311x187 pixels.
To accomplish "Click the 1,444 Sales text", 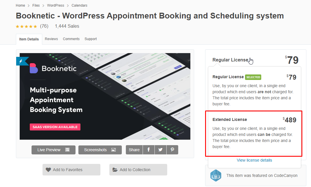I will pyautogui.click(x=67, y=26).
